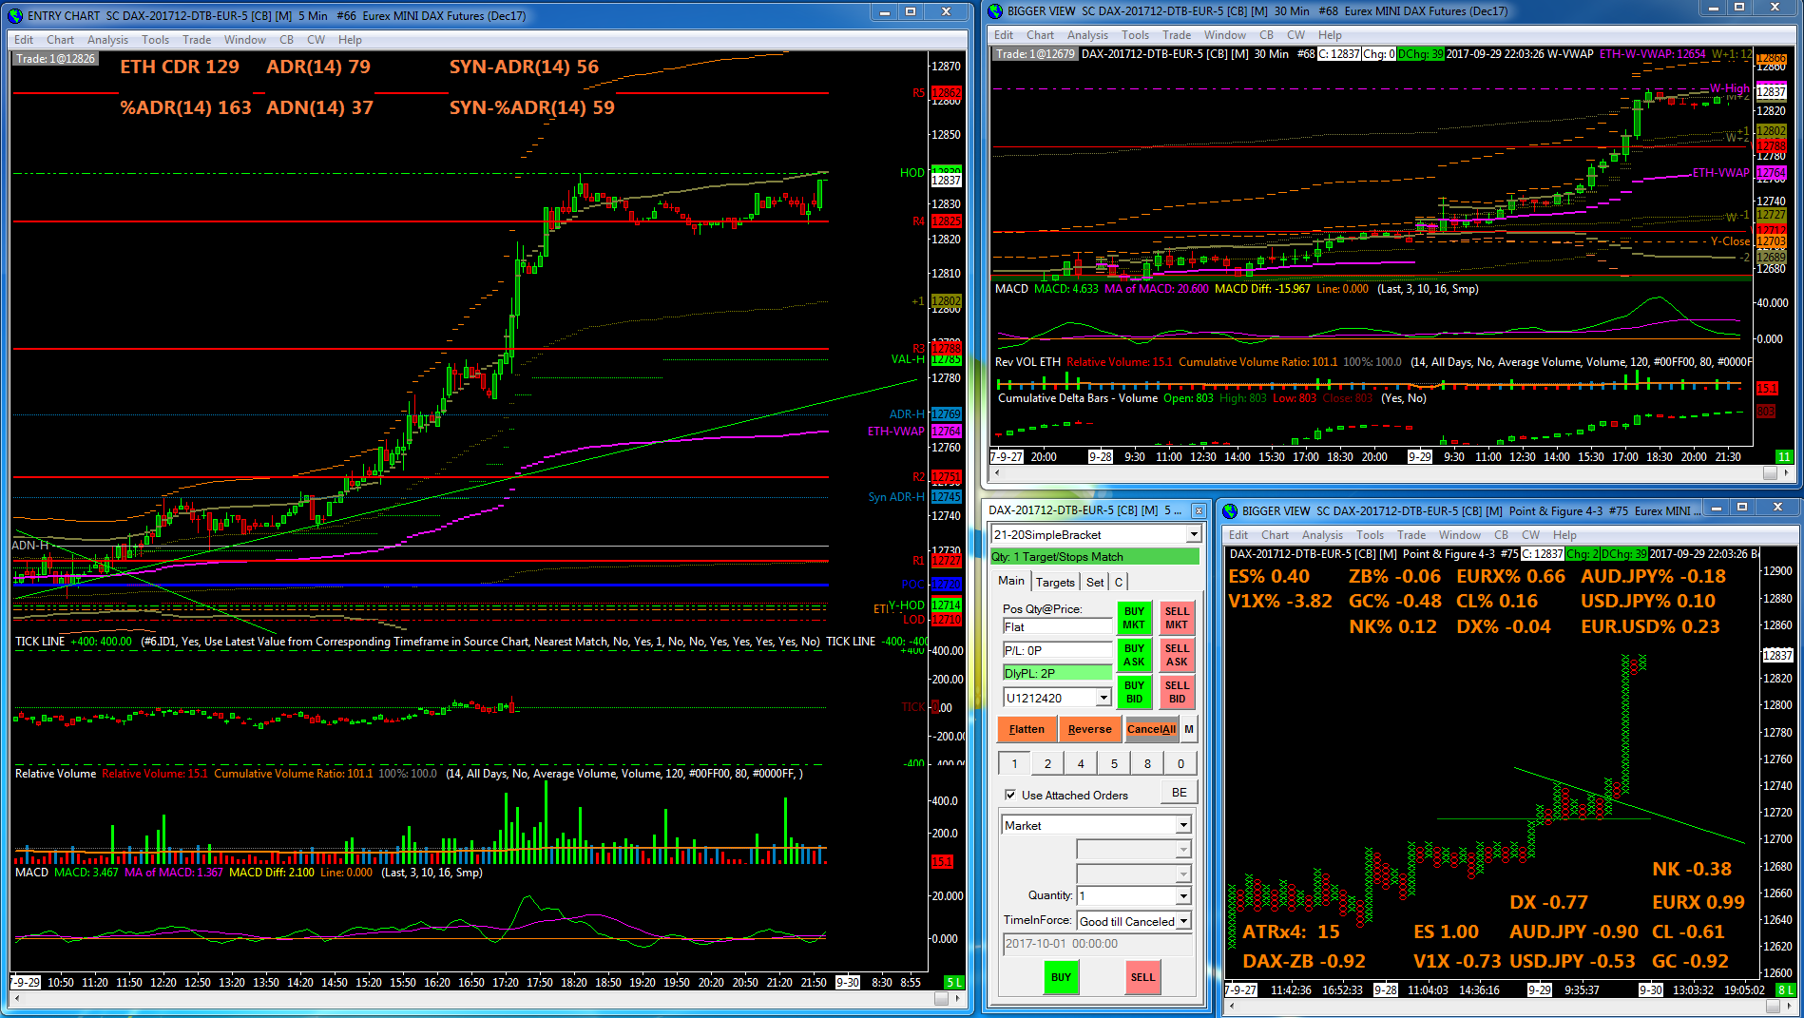The width and height of the screenshot is (1804, 1018).
Task: Open Analysis menu in the ENTRY CHART window
Action: pos(107,40)
